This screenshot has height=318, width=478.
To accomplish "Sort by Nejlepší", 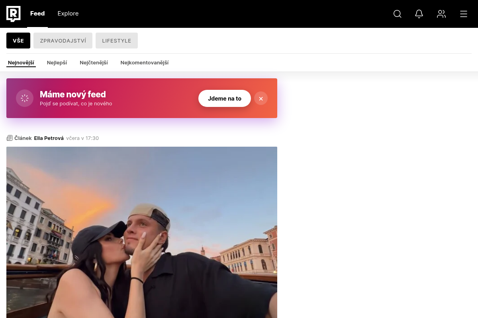I will (57, 63).
